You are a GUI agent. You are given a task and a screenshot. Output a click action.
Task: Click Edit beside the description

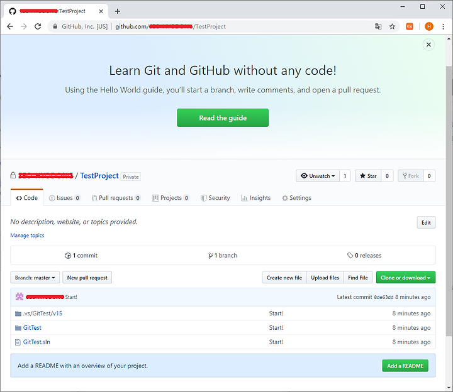point(426,222)
